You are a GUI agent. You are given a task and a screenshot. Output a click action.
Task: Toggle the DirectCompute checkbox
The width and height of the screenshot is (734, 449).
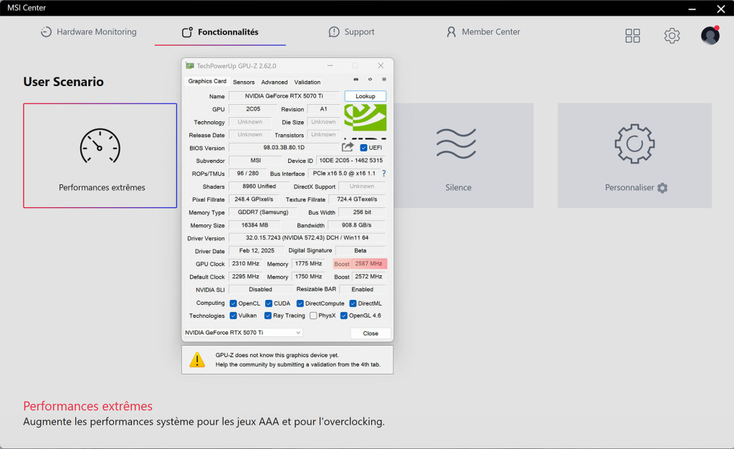click(x=300, y=303)
